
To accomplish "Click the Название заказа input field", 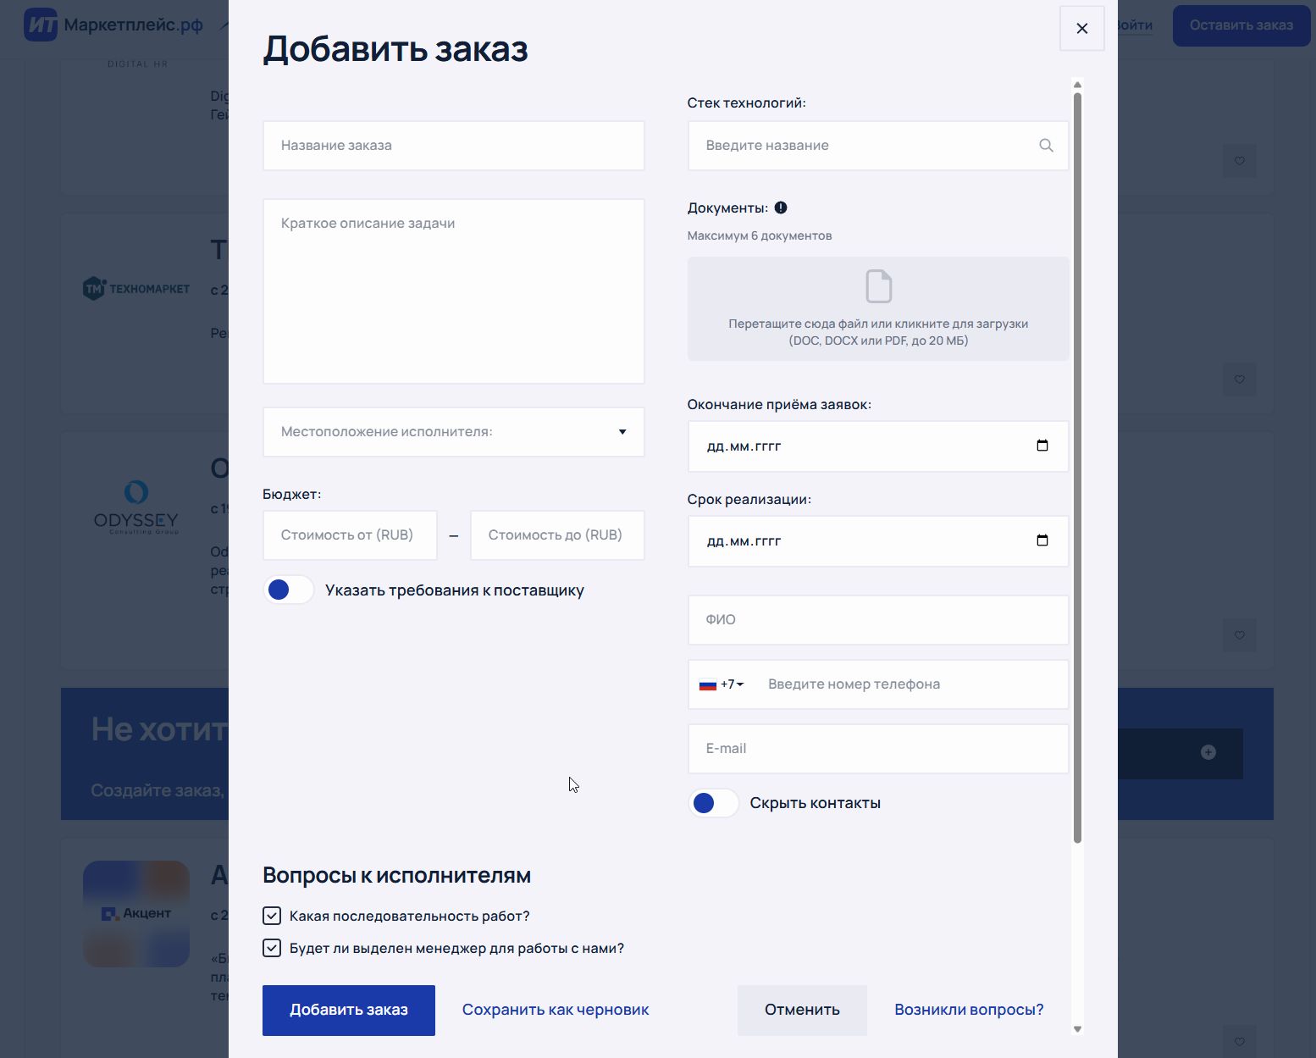I will (x=453, y=145).
